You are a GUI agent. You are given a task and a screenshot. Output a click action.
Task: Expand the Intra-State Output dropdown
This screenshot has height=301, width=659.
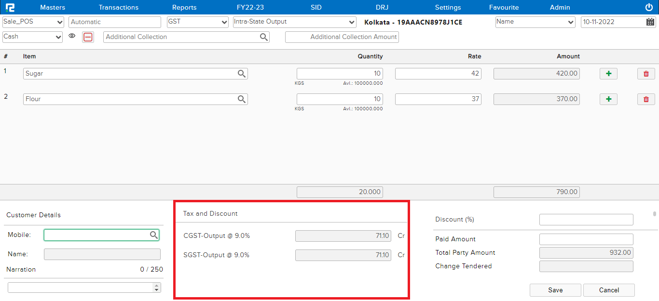pos(294,22)
